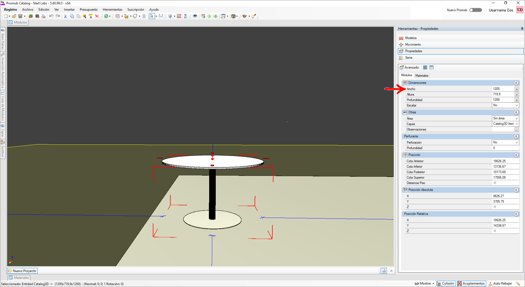Click the green dollar budget icon

click(x=106, y=16)
